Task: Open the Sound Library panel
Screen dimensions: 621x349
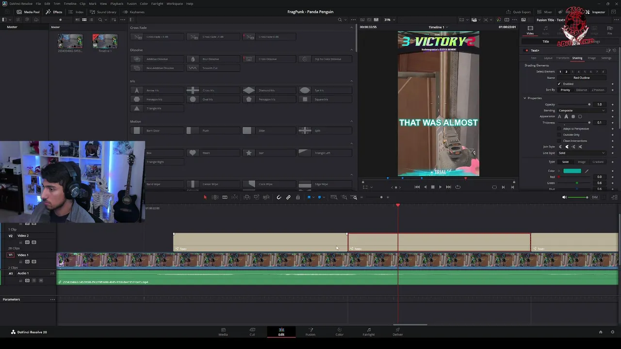Action: point(103,12)
